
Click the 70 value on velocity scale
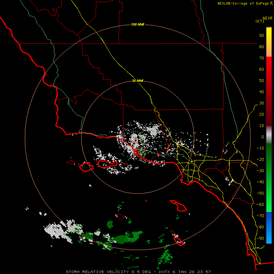[x=262, y=58]
